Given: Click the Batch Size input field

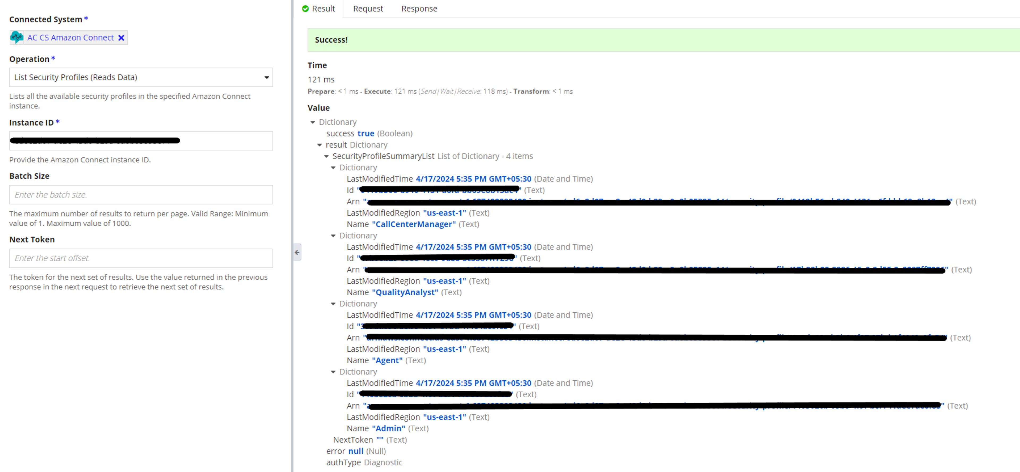Looking at the screenshot, I should click(141, 194).
